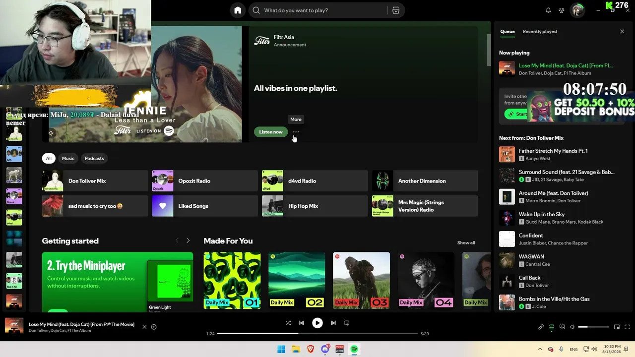Screen dimensions: 635x357
Task: Show all Made For You playlists
Action: point(466,242)
